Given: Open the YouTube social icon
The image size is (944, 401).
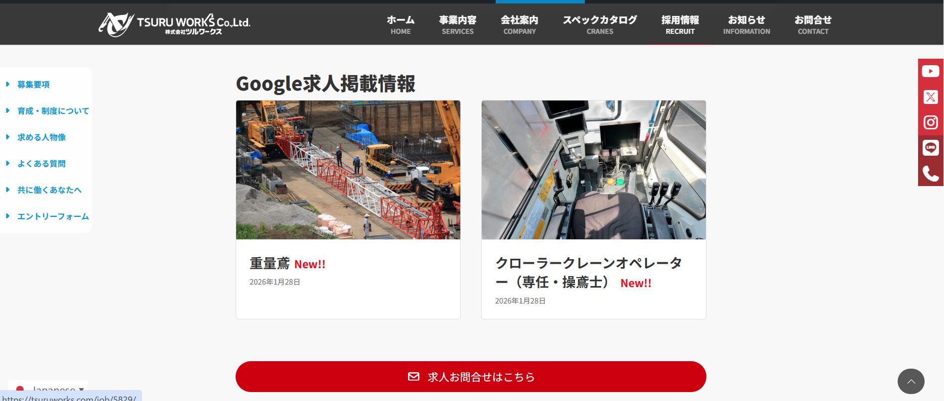Looking at the screenshot, I should 930,71.
